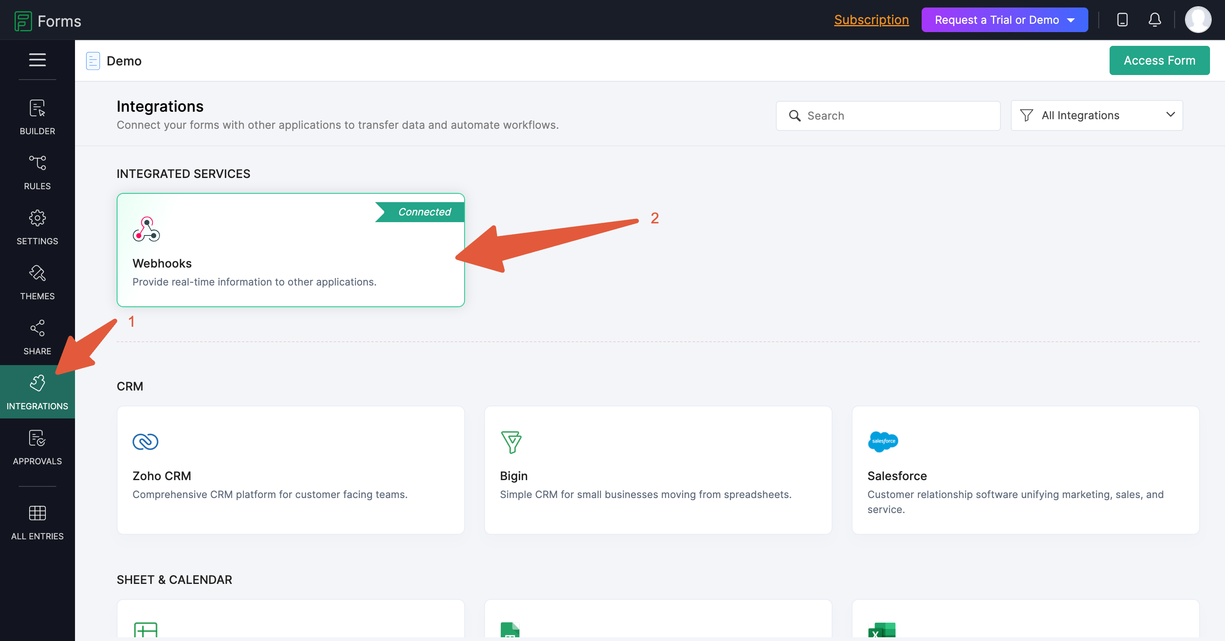Open the Salesforce integration card

[1025, 470]
